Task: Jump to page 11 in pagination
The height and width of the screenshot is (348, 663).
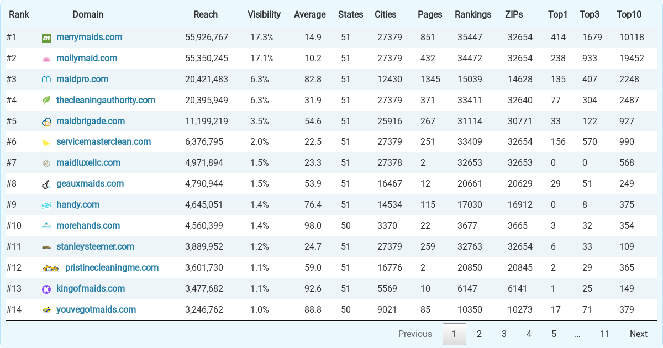Action: (605, 334)
